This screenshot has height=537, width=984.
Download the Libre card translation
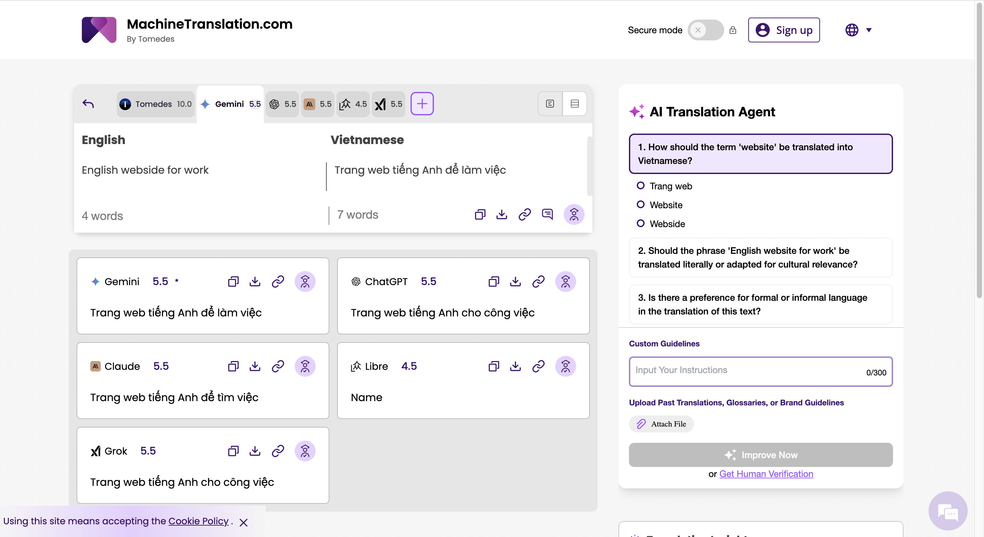click(x=515, y=366)
